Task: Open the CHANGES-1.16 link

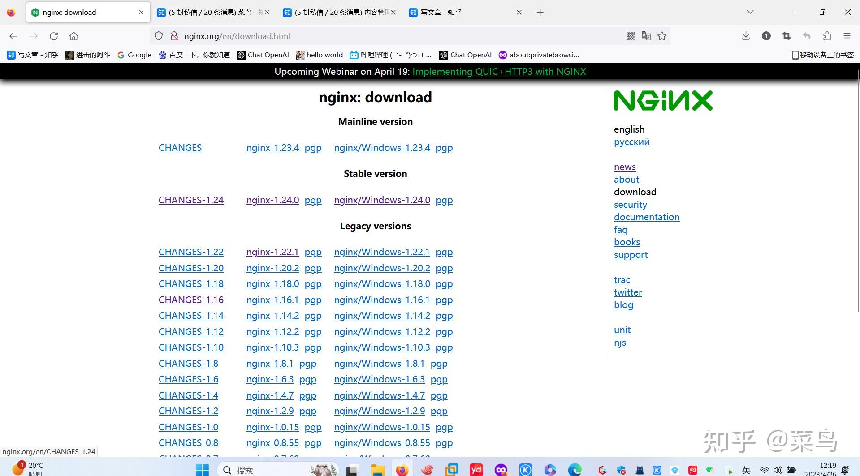Action: [x=191, y=300]
